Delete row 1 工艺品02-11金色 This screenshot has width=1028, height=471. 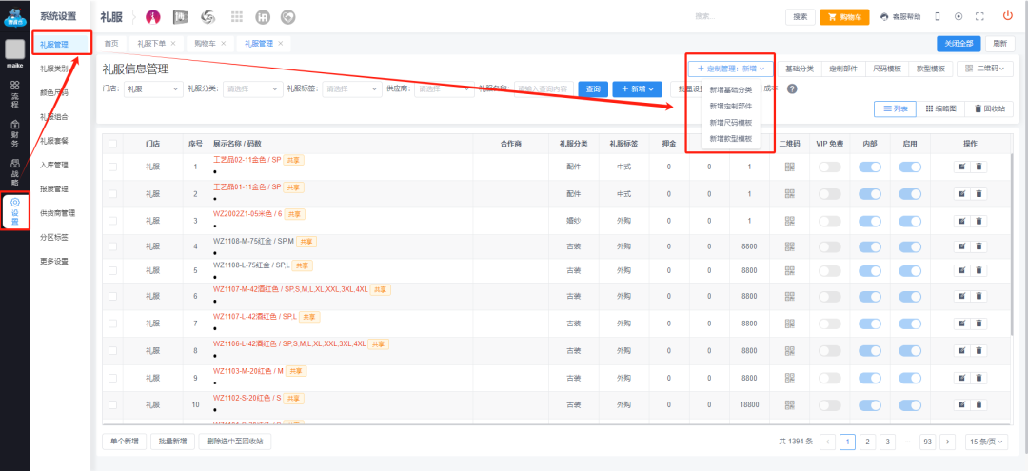pyautogui.click(x=979, y=167)
